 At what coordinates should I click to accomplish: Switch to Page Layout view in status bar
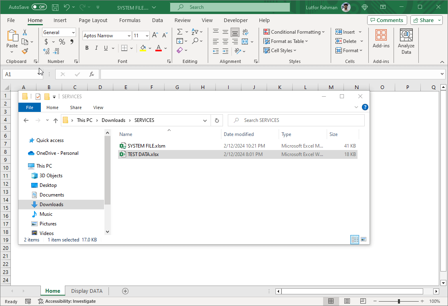(x=347, y=301)
